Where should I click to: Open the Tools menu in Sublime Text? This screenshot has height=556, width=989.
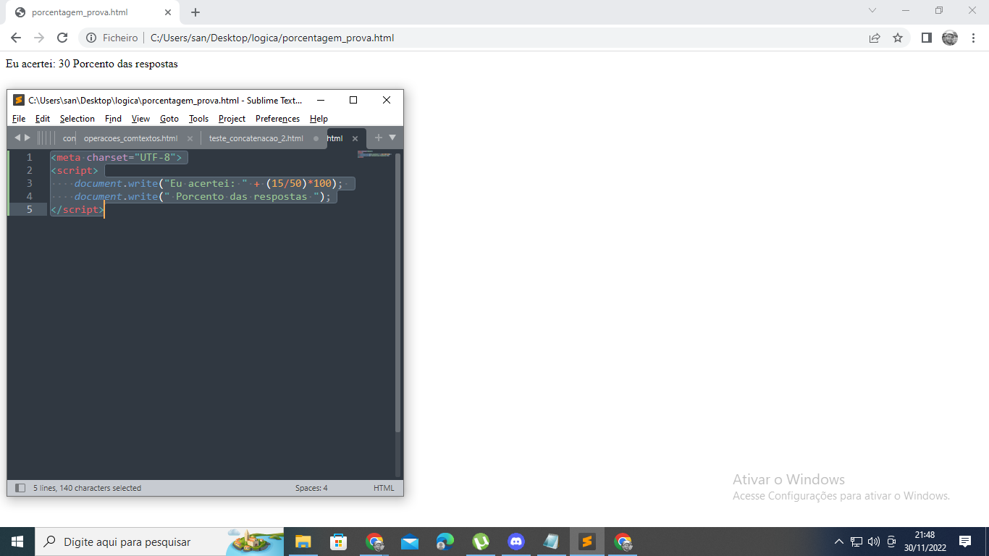coord(198,119)
